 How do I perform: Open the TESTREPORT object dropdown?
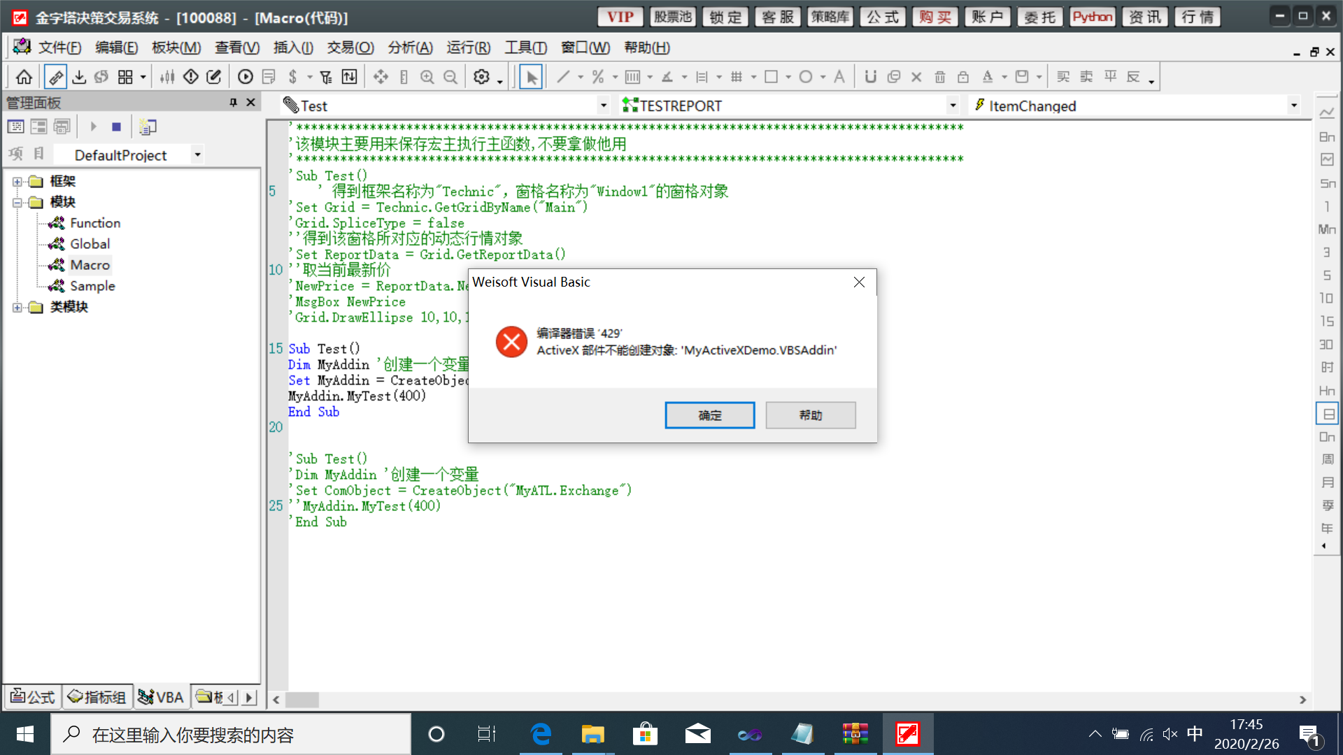953,106
